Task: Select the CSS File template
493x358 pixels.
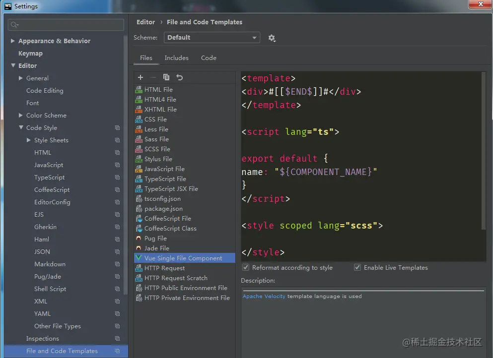Action: click(155, 119)
